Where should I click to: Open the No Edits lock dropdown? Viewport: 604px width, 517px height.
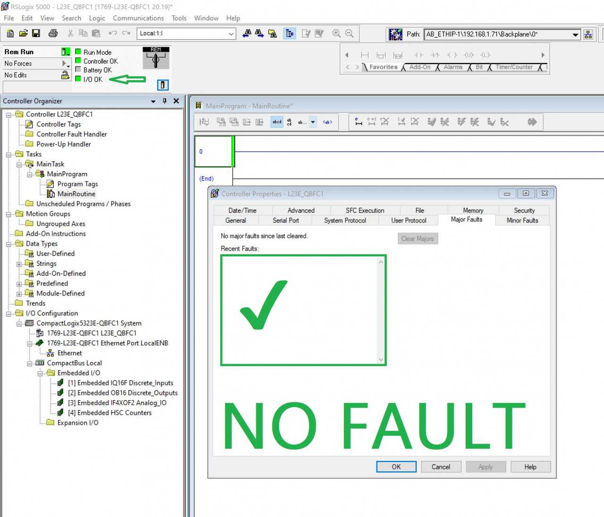65,75
